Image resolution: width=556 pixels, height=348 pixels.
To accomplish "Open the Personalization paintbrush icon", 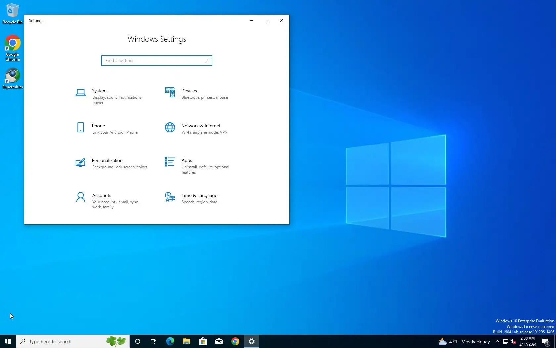I will click(x=80, y=162).
